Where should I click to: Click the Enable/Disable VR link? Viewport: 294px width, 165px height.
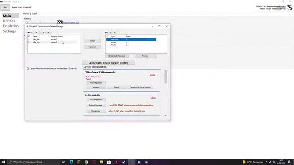point(71,22)
